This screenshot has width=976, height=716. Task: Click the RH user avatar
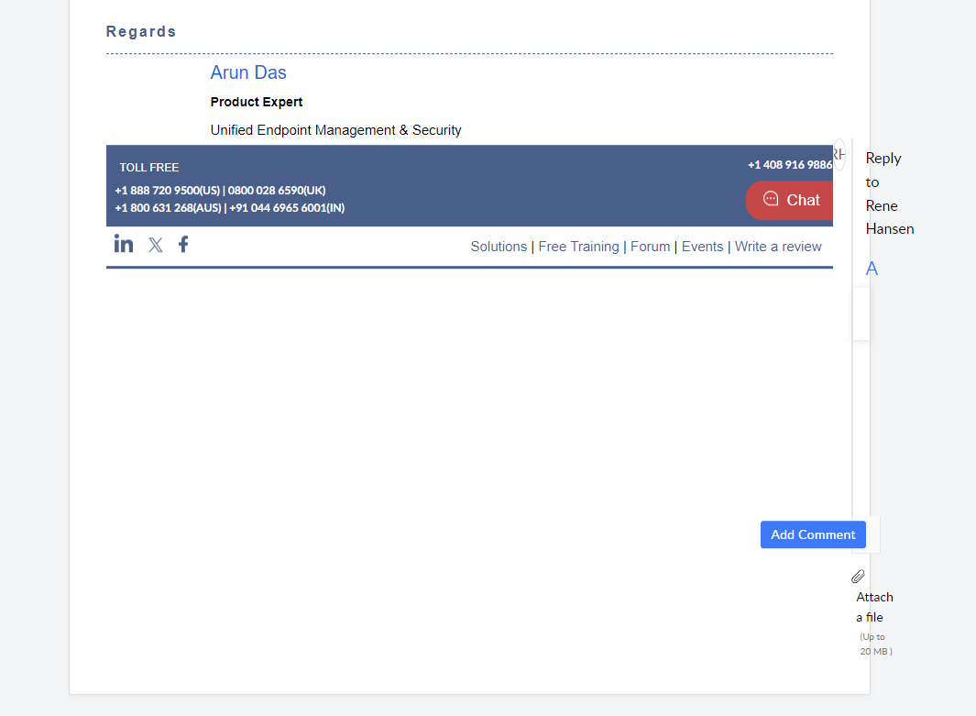(839, 154)
